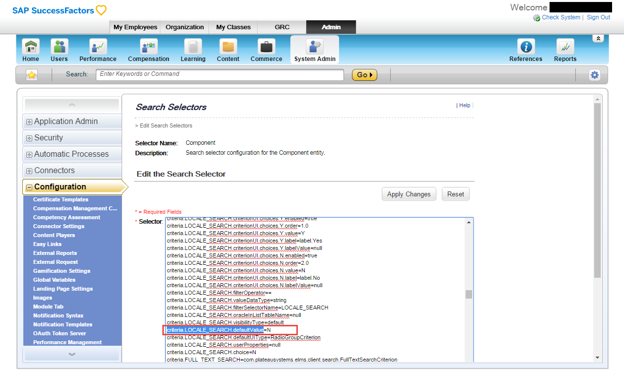Expand the Security section

(x=72, y=138)
